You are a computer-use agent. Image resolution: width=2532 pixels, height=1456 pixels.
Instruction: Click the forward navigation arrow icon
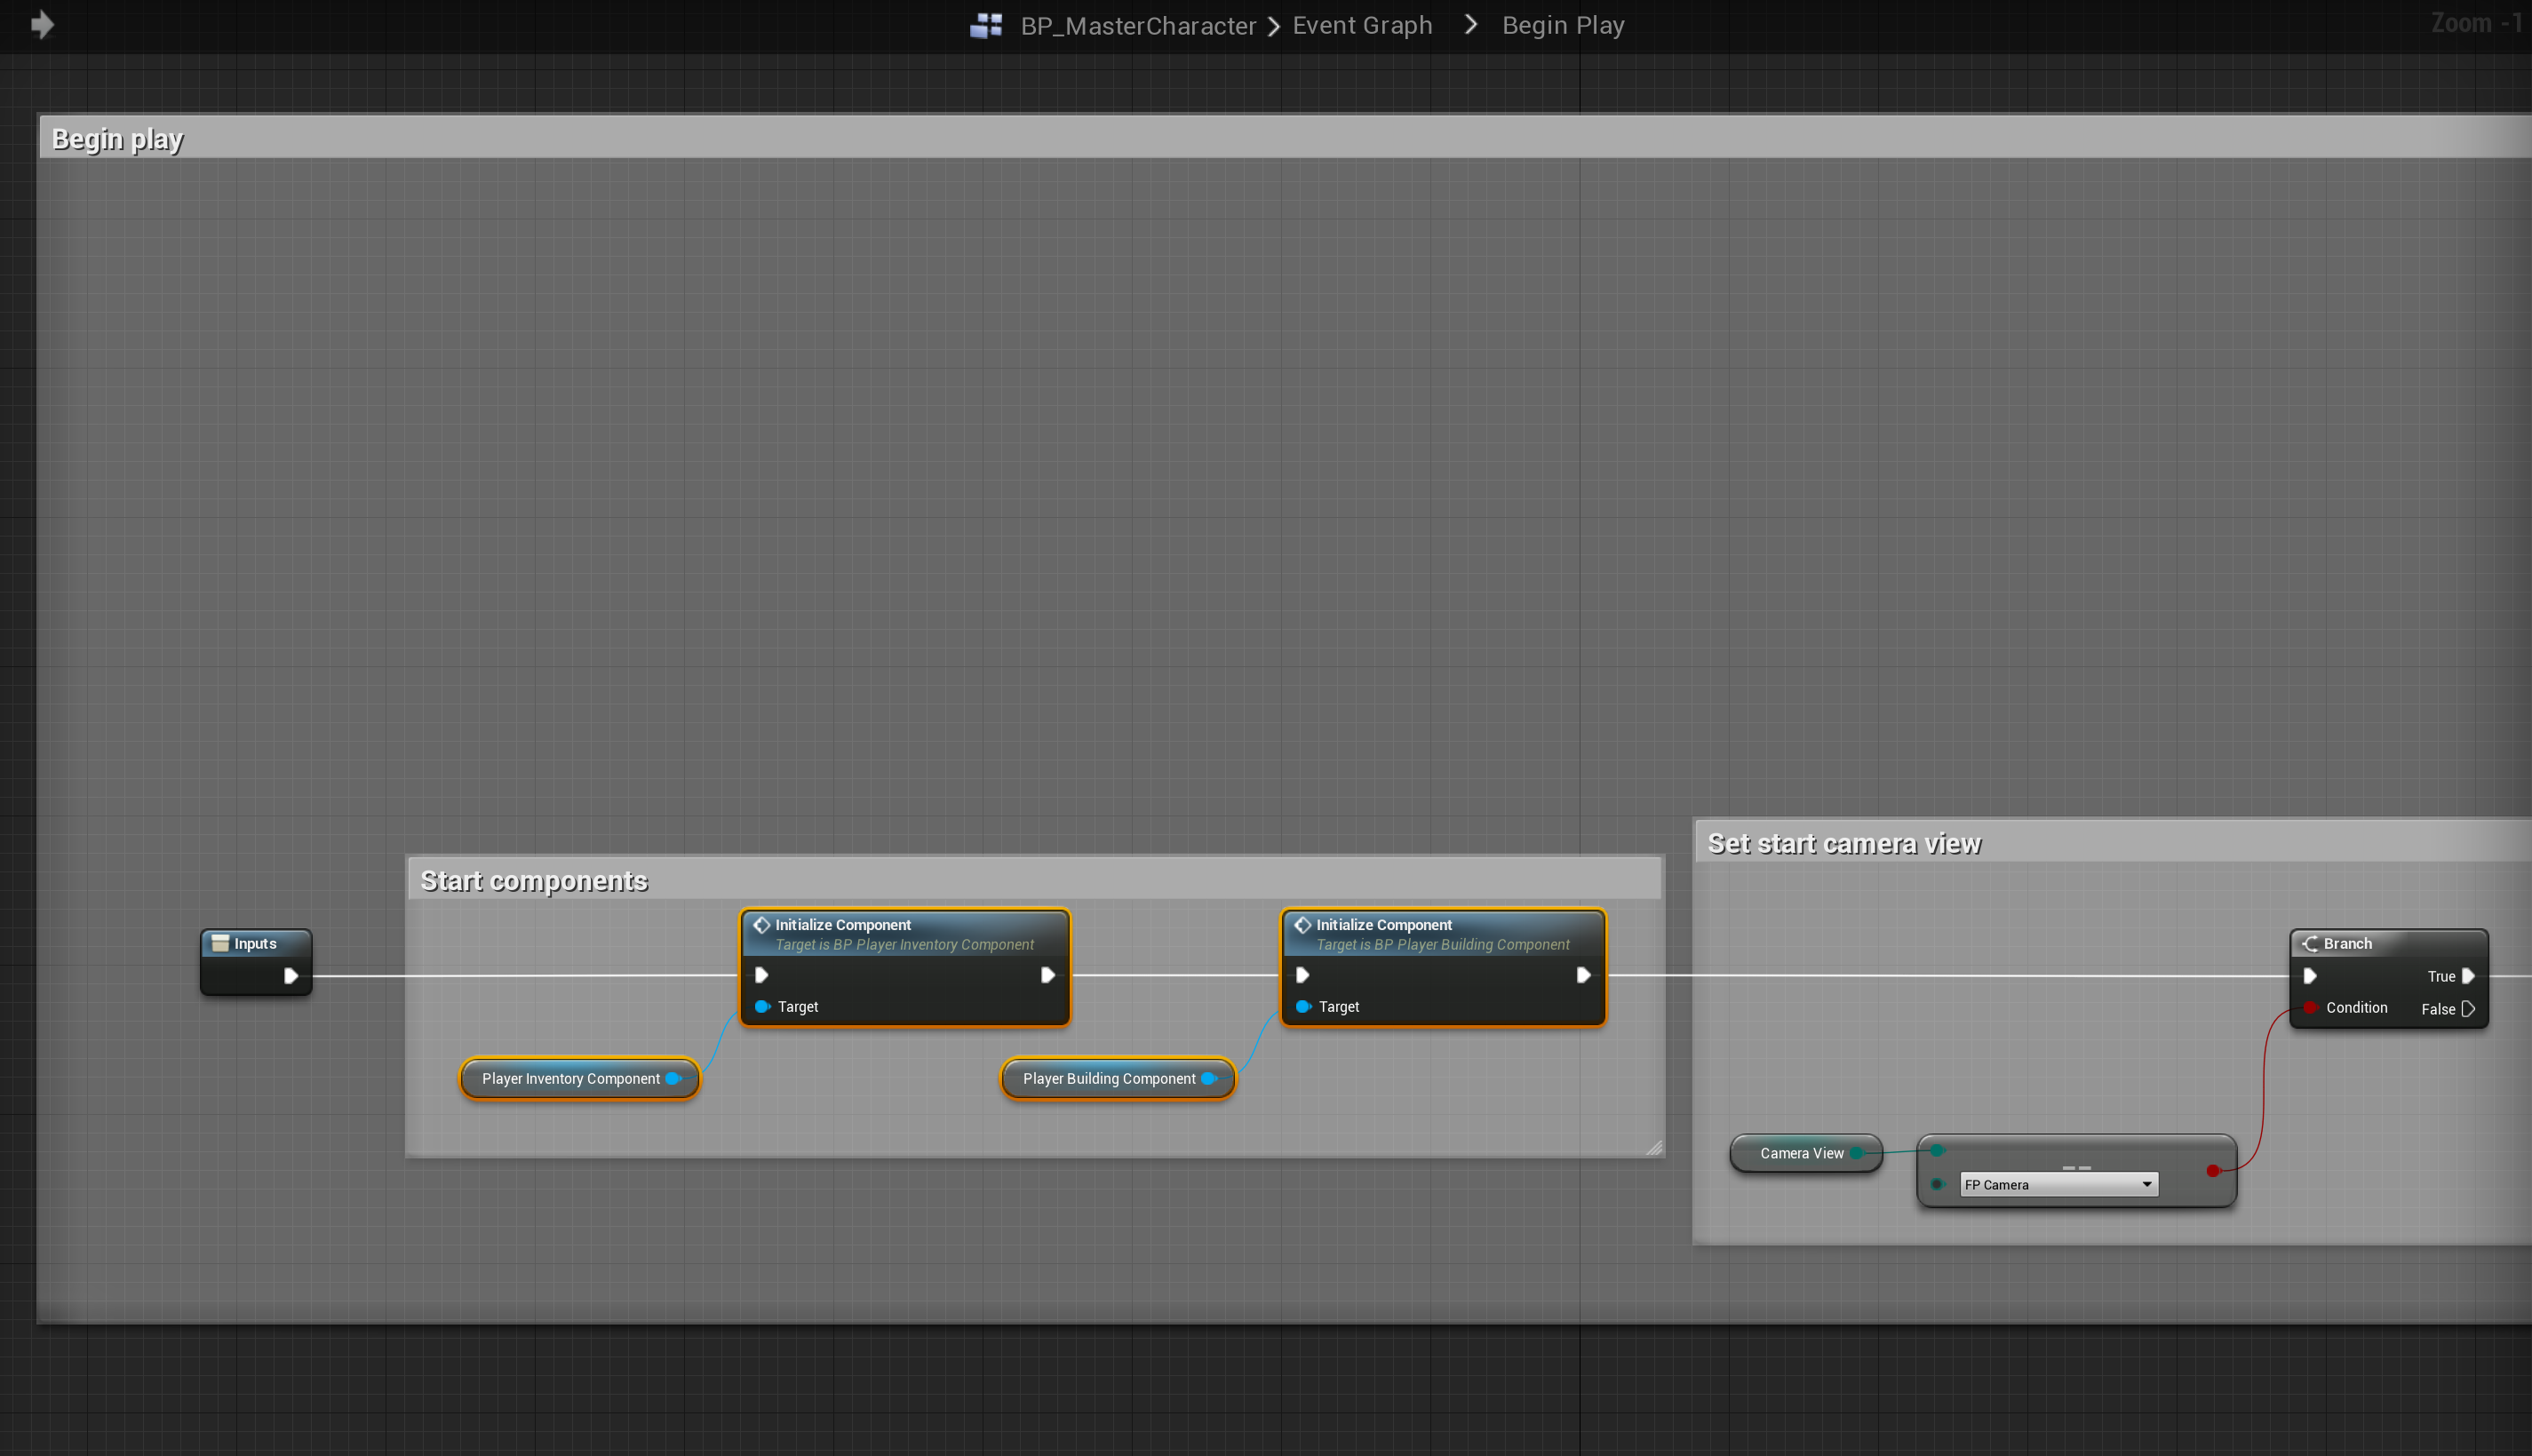(42, 24)
